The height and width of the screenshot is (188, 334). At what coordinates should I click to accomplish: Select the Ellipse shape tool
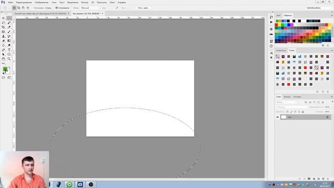click(x=9, y=54)
